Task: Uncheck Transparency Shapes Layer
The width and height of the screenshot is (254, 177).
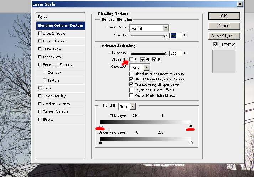Action: coord(131,84)
